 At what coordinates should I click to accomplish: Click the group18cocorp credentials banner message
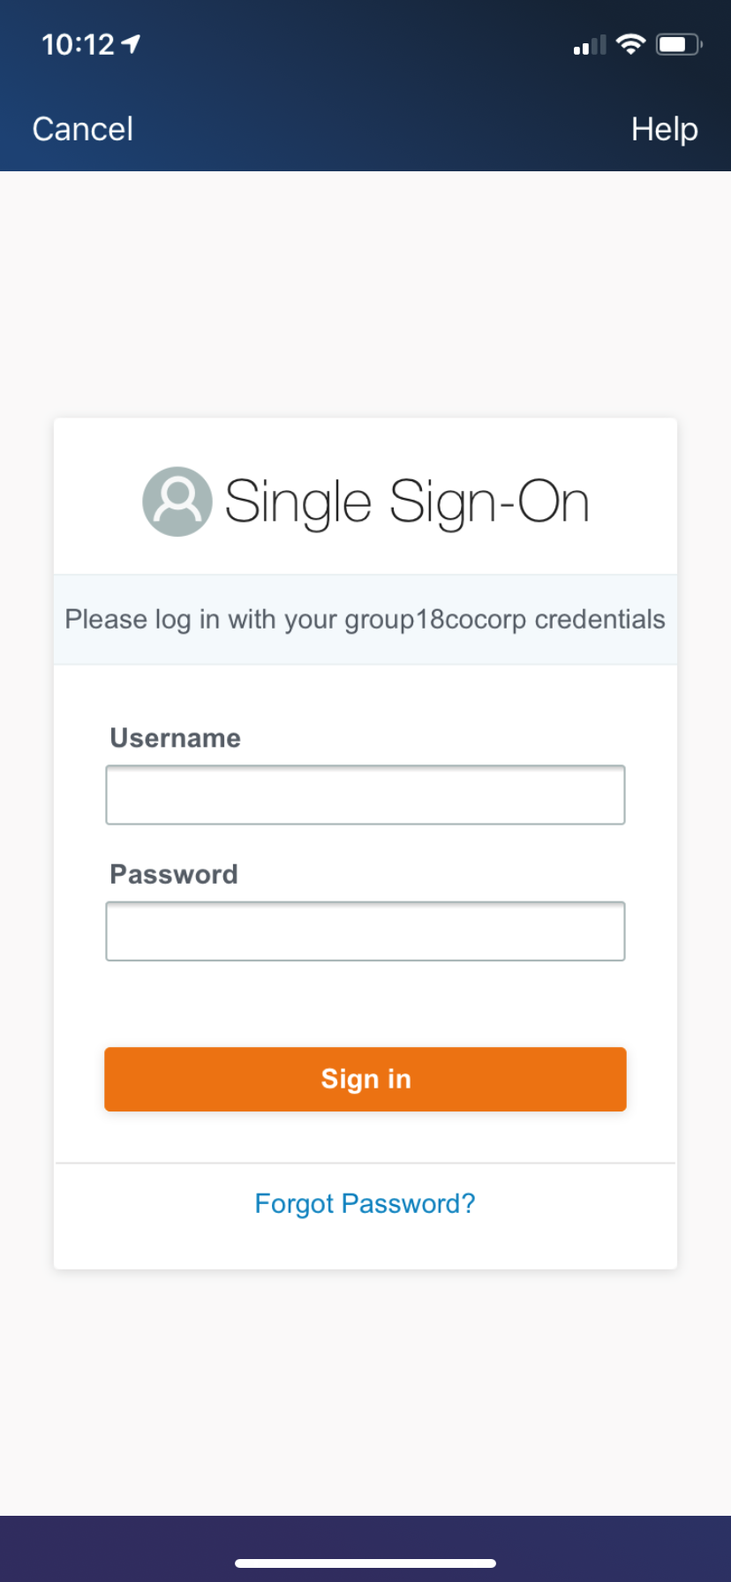(x=365, y=620)
